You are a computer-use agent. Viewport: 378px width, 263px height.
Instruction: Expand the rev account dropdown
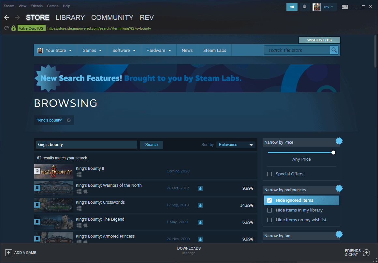coord(329,7)
